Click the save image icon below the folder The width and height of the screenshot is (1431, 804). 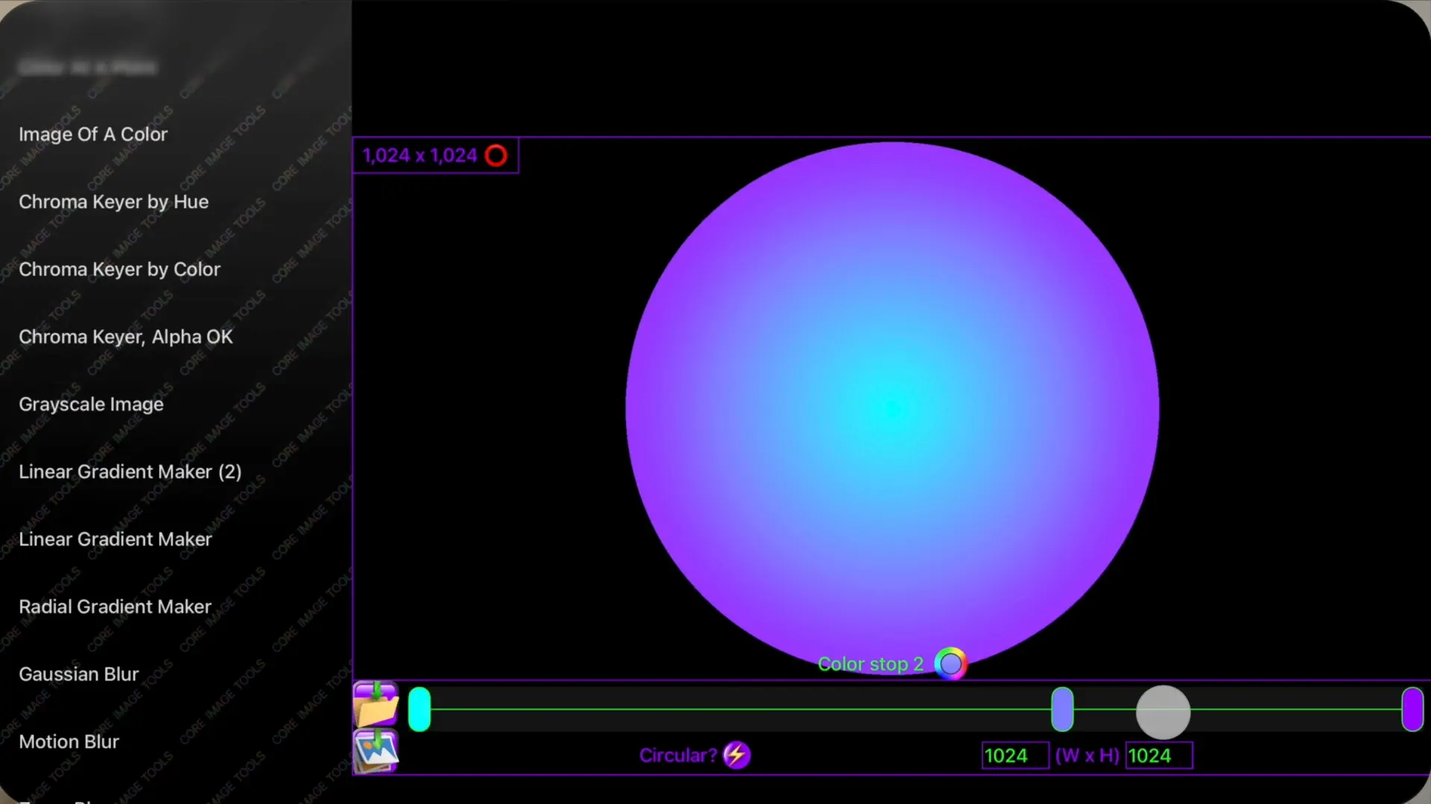pyautogui.click(x=375, y=753)
